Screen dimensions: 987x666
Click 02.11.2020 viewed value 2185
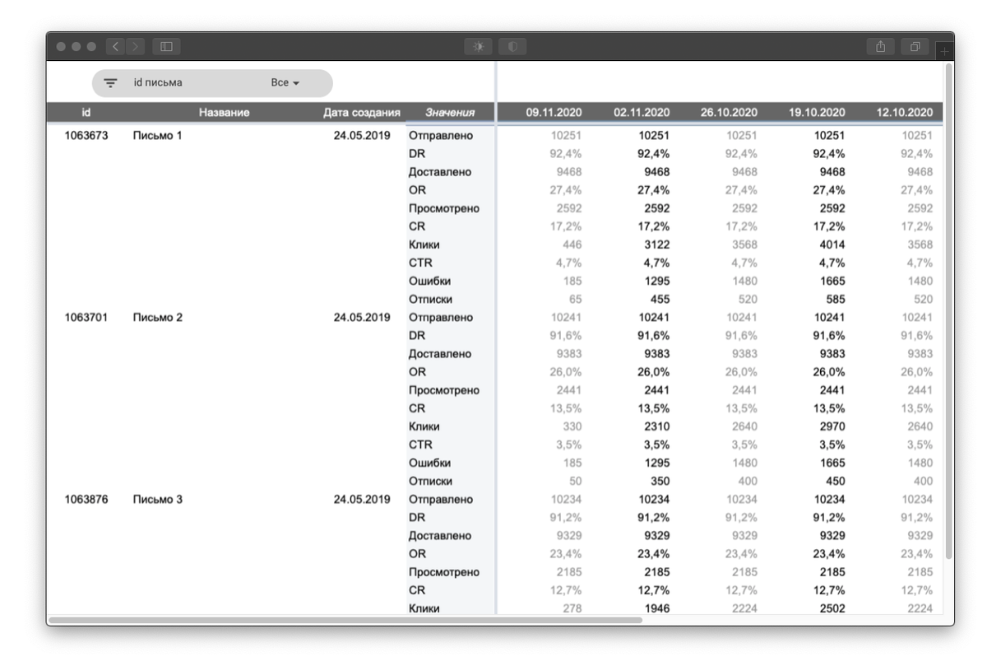coord(656,572)
